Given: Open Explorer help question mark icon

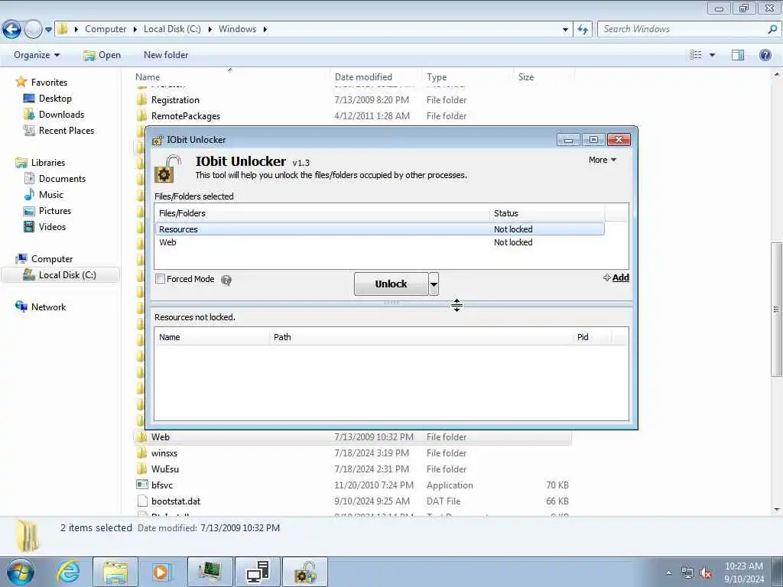Looking at the screenshot, I should [765, 55].
